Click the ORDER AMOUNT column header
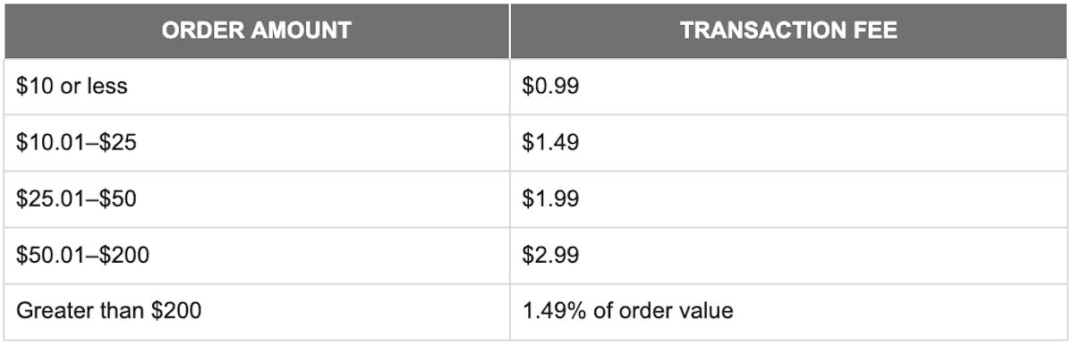The width and height of the screenshot is (1073, 346). point(257,30)
